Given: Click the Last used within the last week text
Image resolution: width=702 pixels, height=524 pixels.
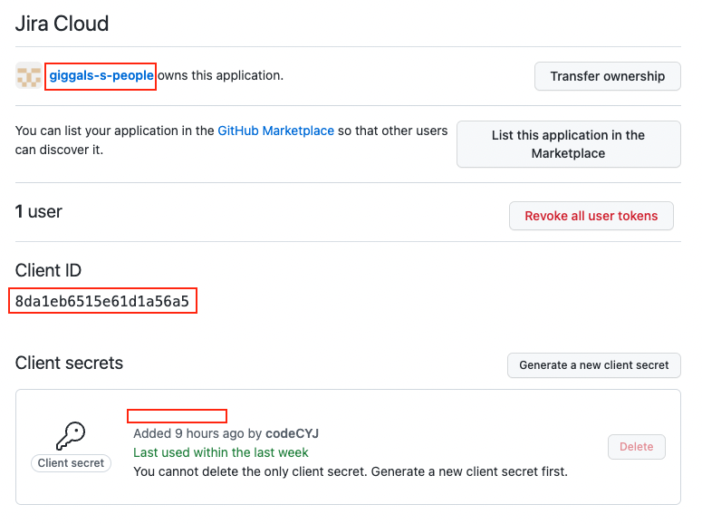Looking at the screenshot, I should pyautogui.click(x=220, y=452).
